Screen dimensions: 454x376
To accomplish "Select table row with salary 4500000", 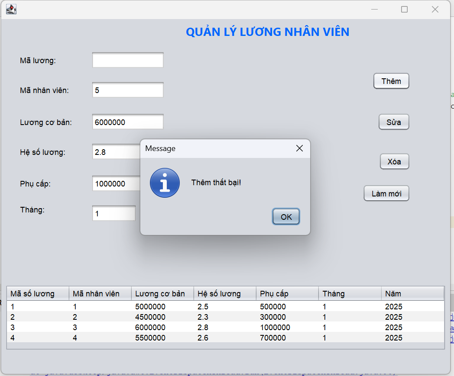I will (x=225, y=317).
